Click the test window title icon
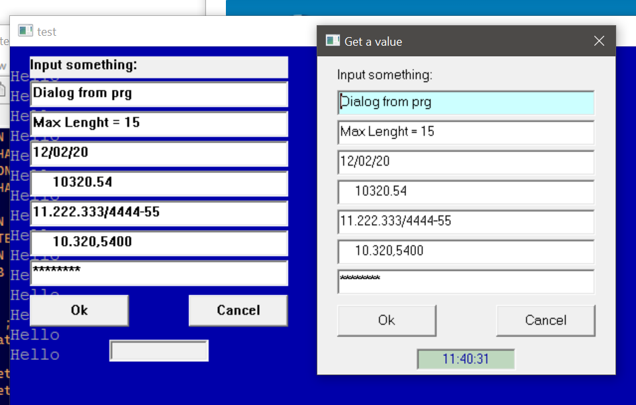Viewport: 636px width, 405px height. point(25,31)
